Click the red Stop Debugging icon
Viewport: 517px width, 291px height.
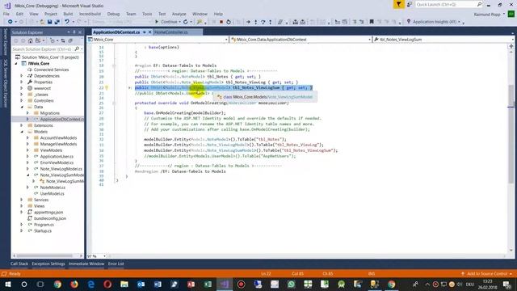pyautogui.click(x=221, y=22)
